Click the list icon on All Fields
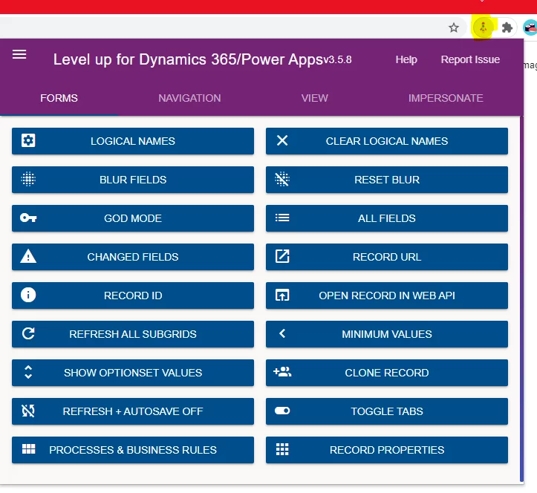The height and width of the screenshot is (493, 537). 282,218
